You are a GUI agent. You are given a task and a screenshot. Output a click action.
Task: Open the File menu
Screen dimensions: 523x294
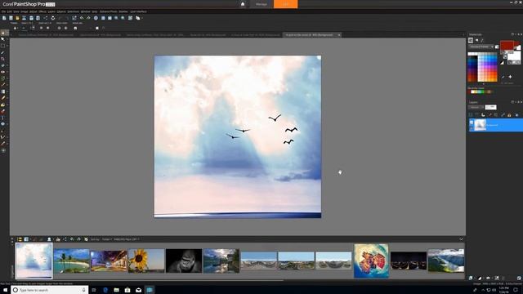3,11
